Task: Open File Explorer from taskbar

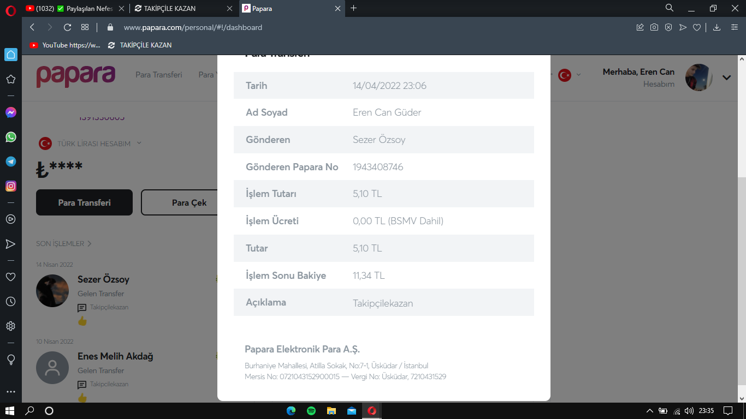Action: click(x=331, y=411)
